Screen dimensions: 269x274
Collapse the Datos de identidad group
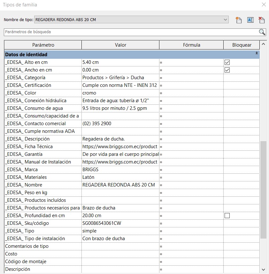[257, 53]
